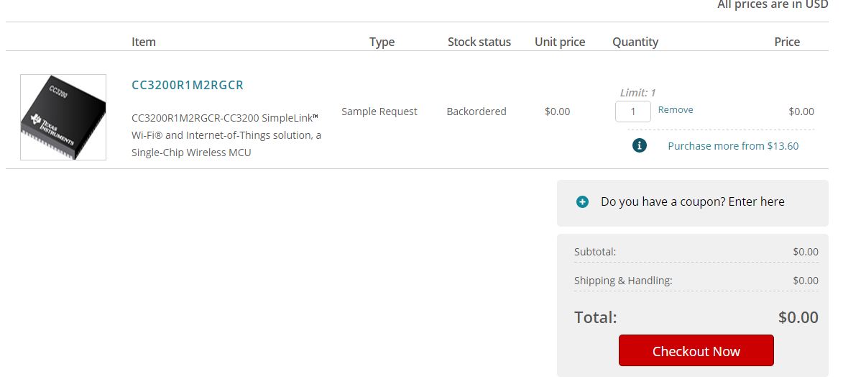Click the Type column header

(x=382, y=42)
